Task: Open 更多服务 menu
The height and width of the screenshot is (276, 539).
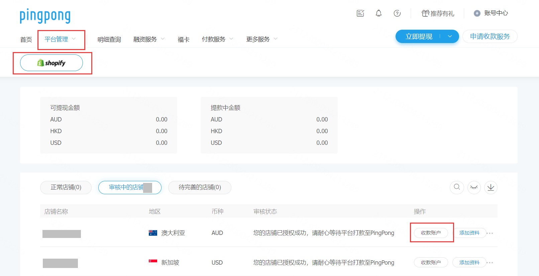Action: (258, 39)
